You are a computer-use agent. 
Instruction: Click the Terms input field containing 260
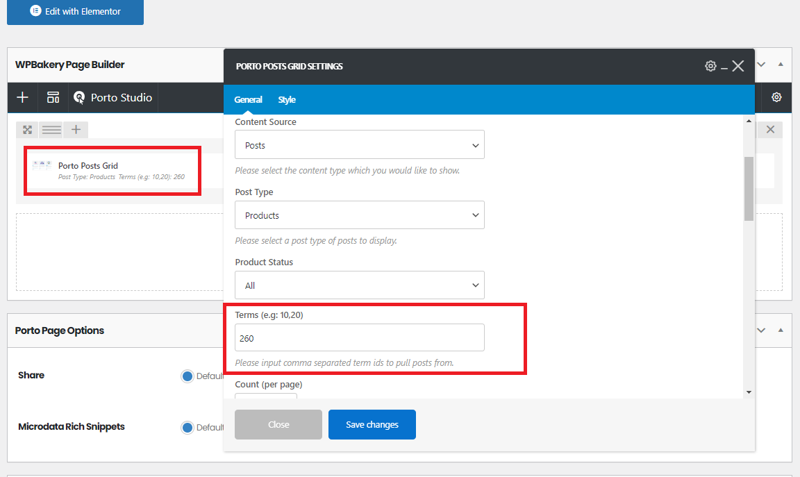360,337
